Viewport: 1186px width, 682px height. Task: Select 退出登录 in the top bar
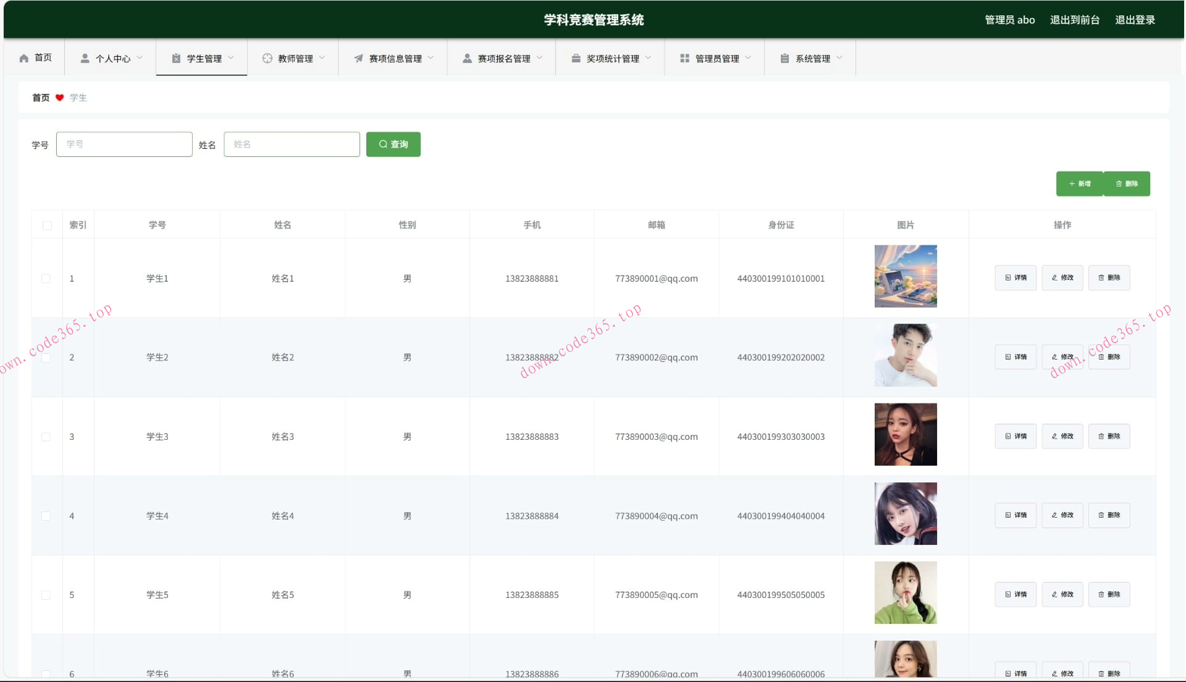pyautogui.click(x=1134, y=20)
